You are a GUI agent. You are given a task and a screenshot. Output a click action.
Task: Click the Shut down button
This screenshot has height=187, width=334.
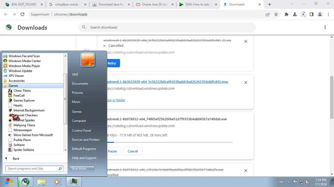tap(79, 169)
